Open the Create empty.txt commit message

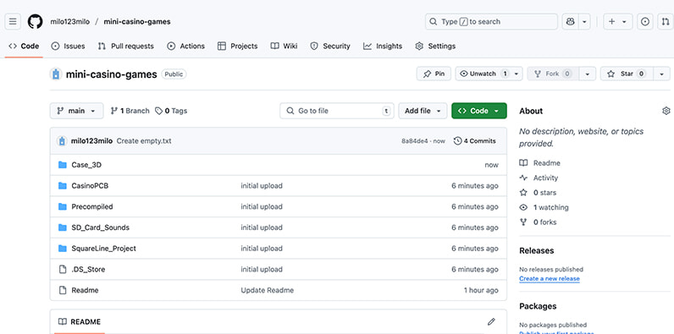click(144, 141)
